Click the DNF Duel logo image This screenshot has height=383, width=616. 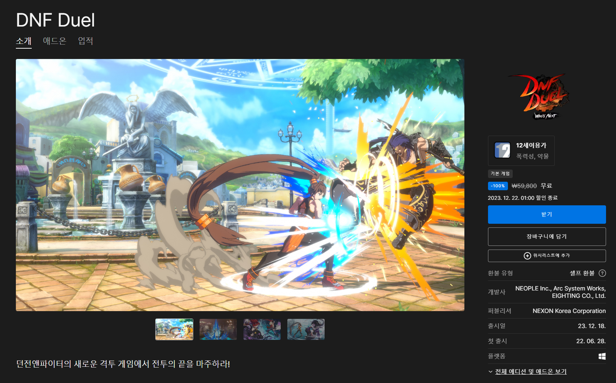[x=539, y=97]
